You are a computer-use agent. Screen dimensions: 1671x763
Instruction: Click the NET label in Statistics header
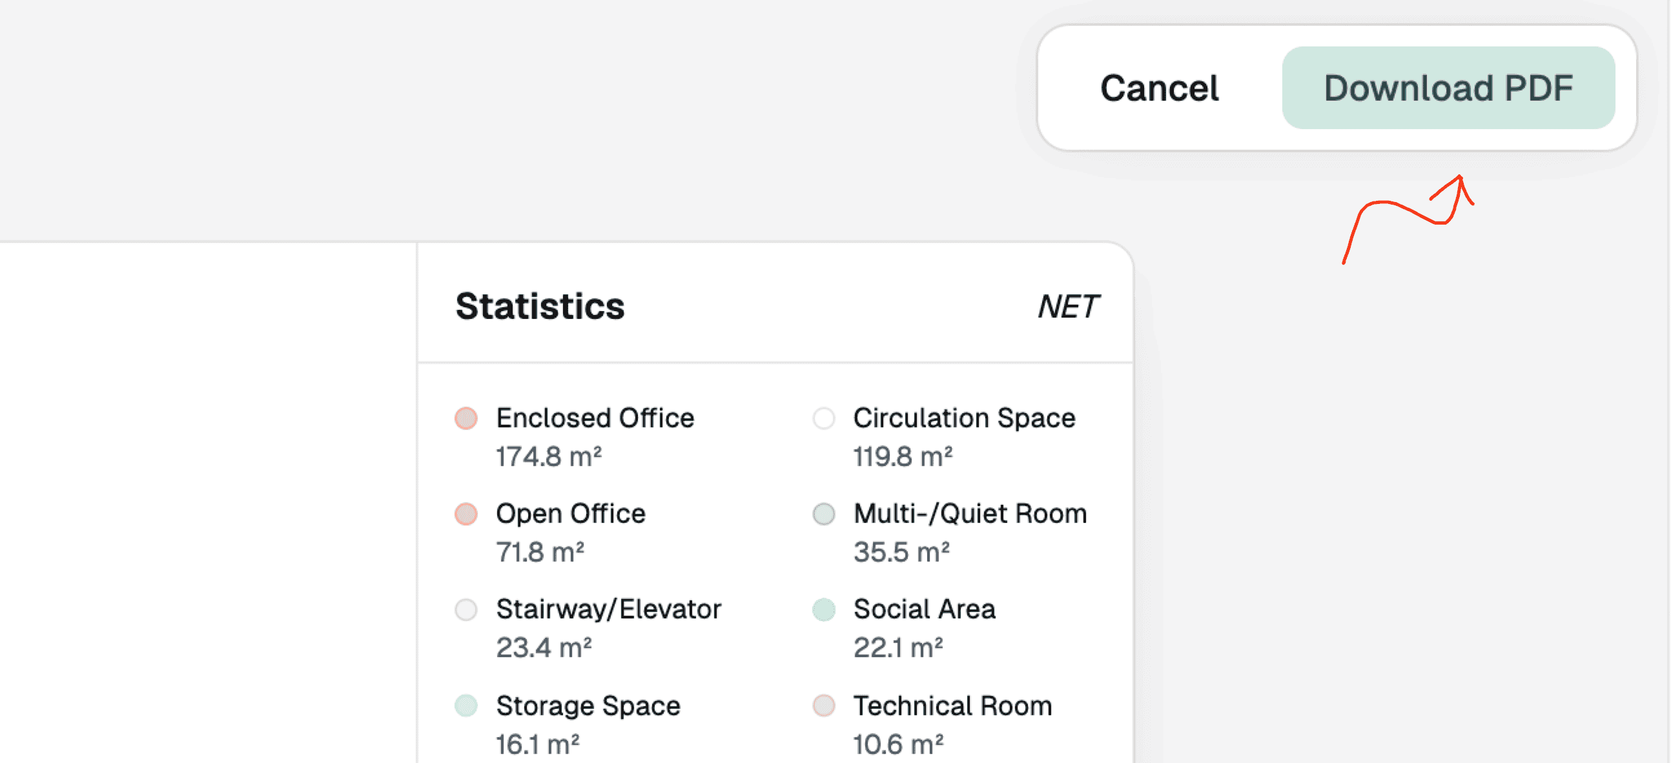[x=1068, y=307]
